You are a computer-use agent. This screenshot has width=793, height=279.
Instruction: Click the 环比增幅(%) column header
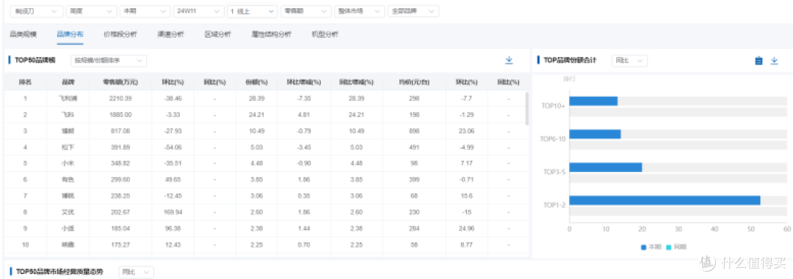304,82
